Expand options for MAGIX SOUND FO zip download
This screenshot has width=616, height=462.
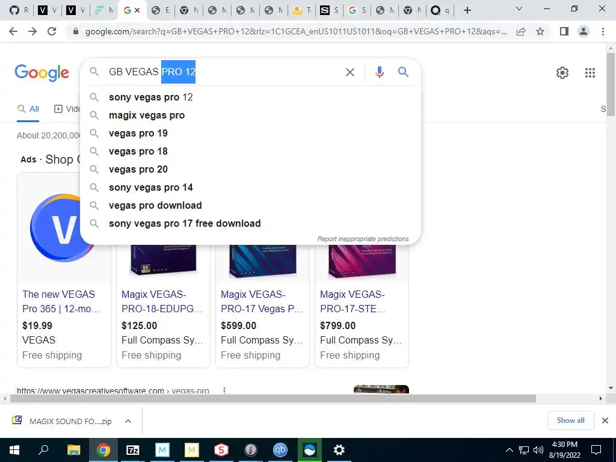(x=128, y=421)
